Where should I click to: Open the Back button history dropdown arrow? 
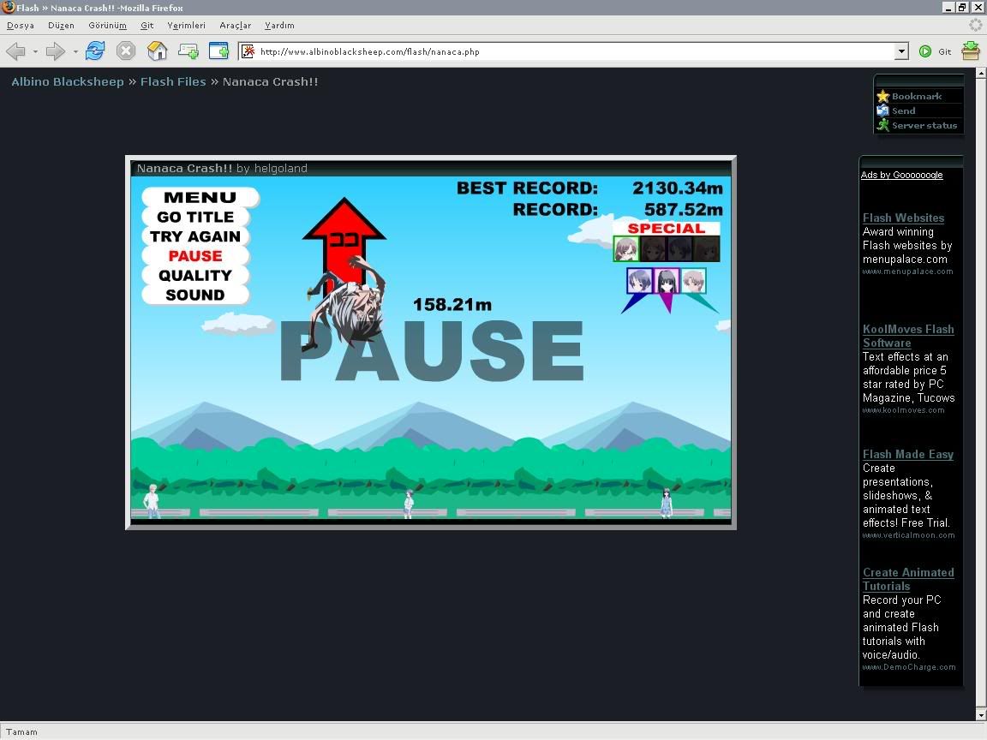[x=35, y=51]
